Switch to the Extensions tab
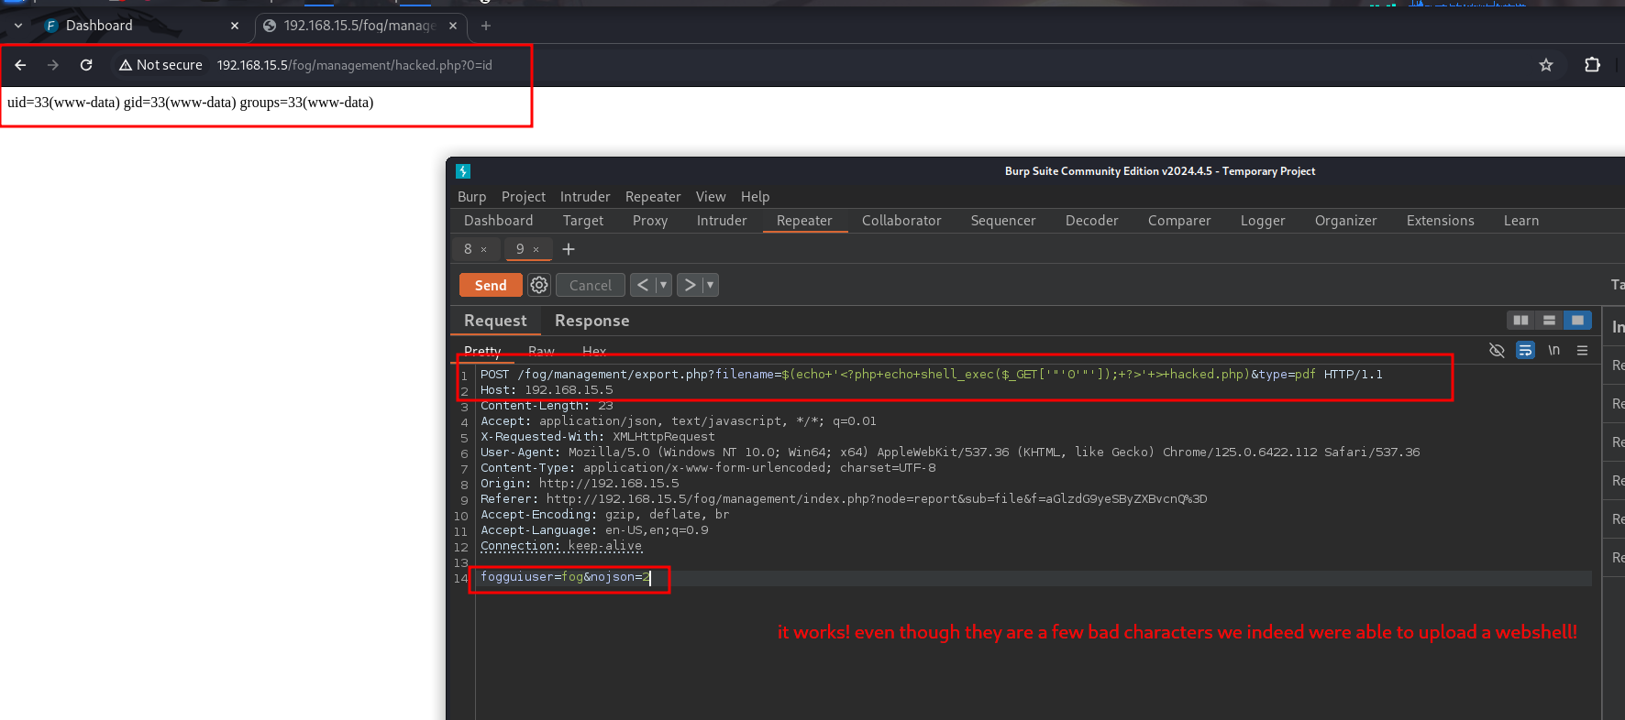This screenshot has height=720, width=1625. tap(1440, 221)
